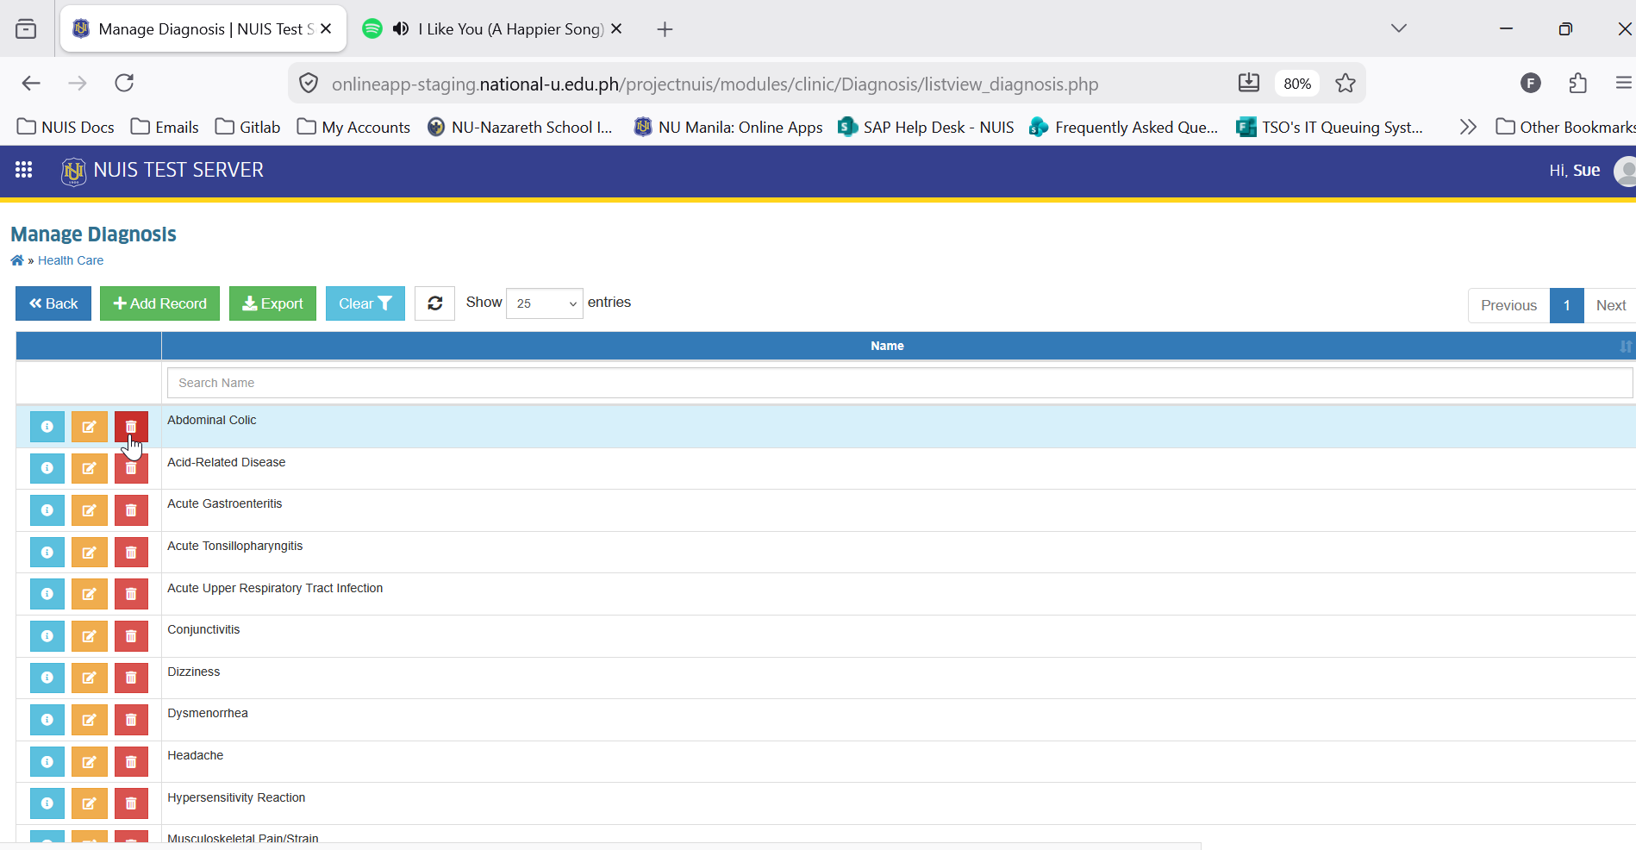Bookmark this page with the star icon
Viewport: 1636px width, 850px height.
1345,84
